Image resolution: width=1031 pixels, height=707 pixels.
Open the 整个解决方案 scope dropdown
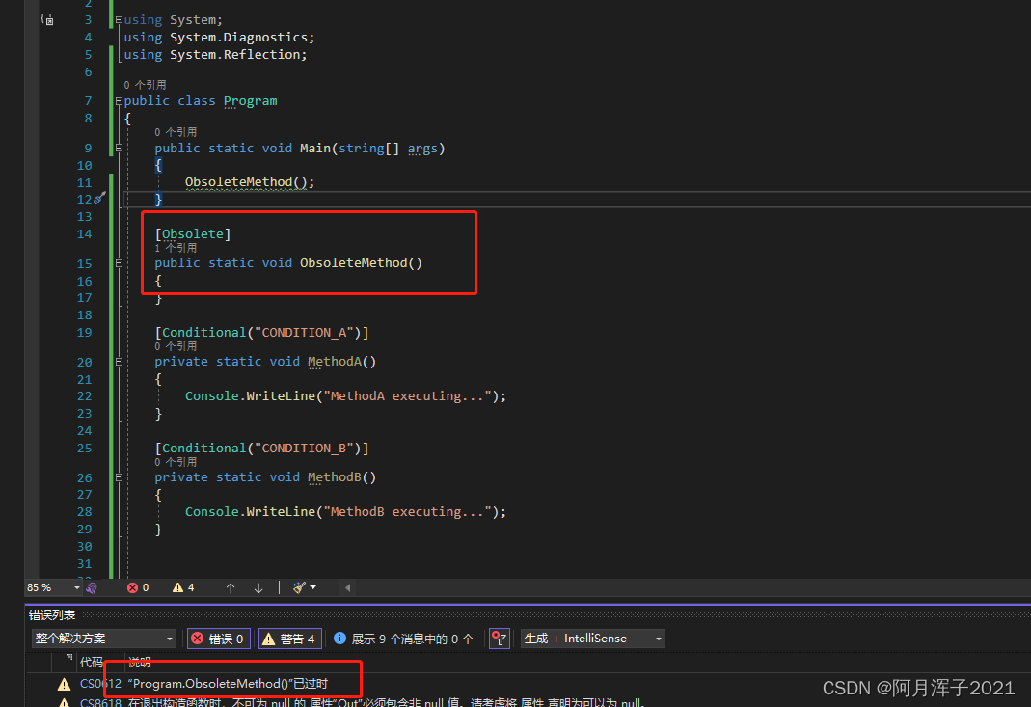pyautogui.click(x=103, y=638)
